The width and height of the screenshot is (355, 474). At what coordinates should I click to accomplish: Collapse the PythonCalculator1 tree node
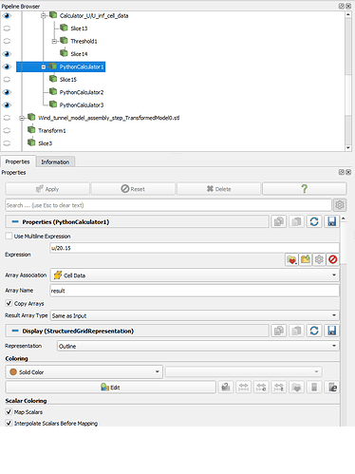point(44,66)
